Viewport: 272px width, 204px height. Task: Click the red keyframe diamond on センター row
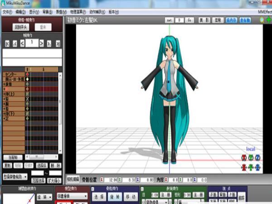click(x=27, y=74)
